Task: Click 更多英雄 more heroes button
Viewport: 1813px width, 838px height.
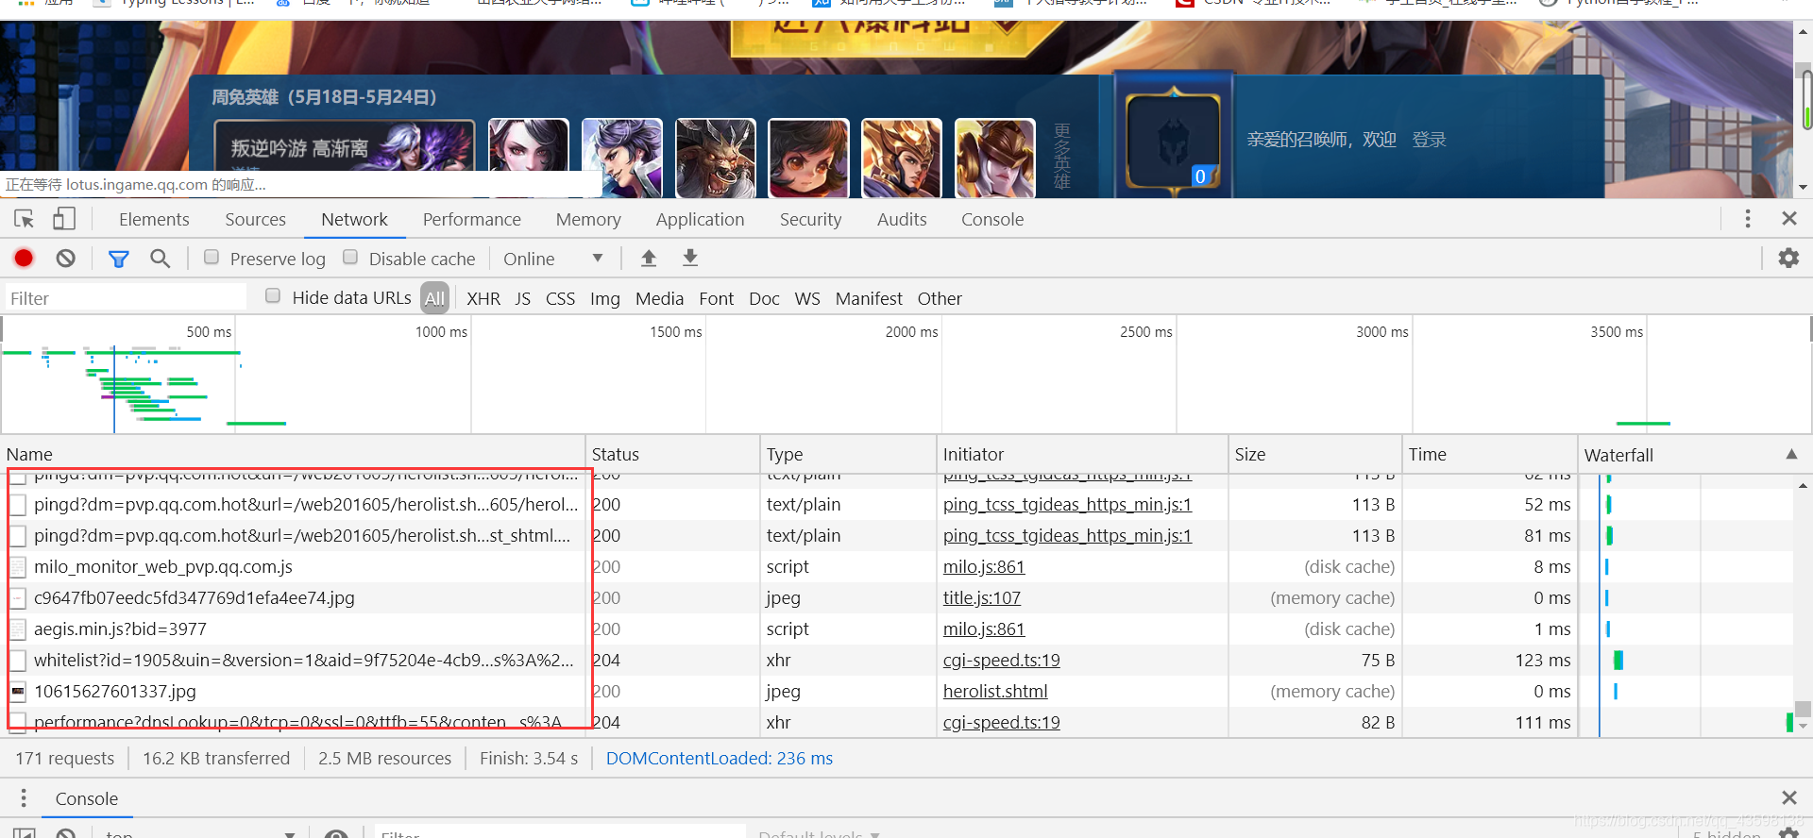Action: point(1062,156)
